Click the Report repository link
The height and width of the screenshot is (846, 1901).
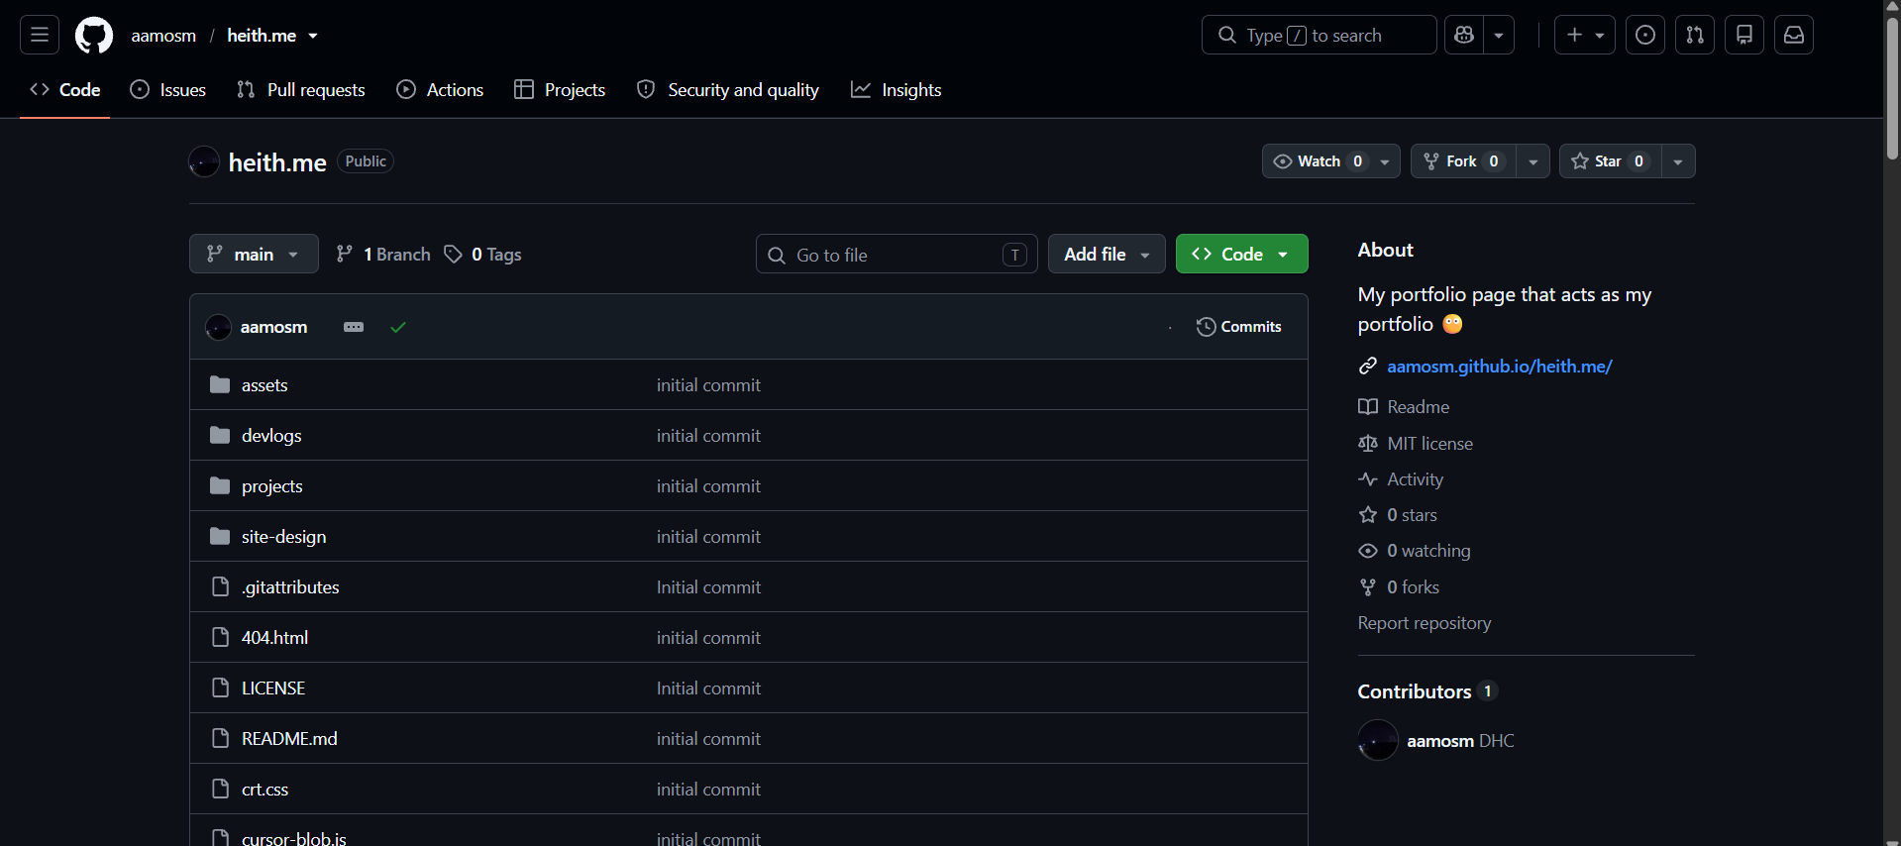coord(1425,622)
